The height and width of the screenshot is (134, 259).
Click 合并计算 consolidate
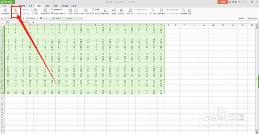(x=97, y=13)
